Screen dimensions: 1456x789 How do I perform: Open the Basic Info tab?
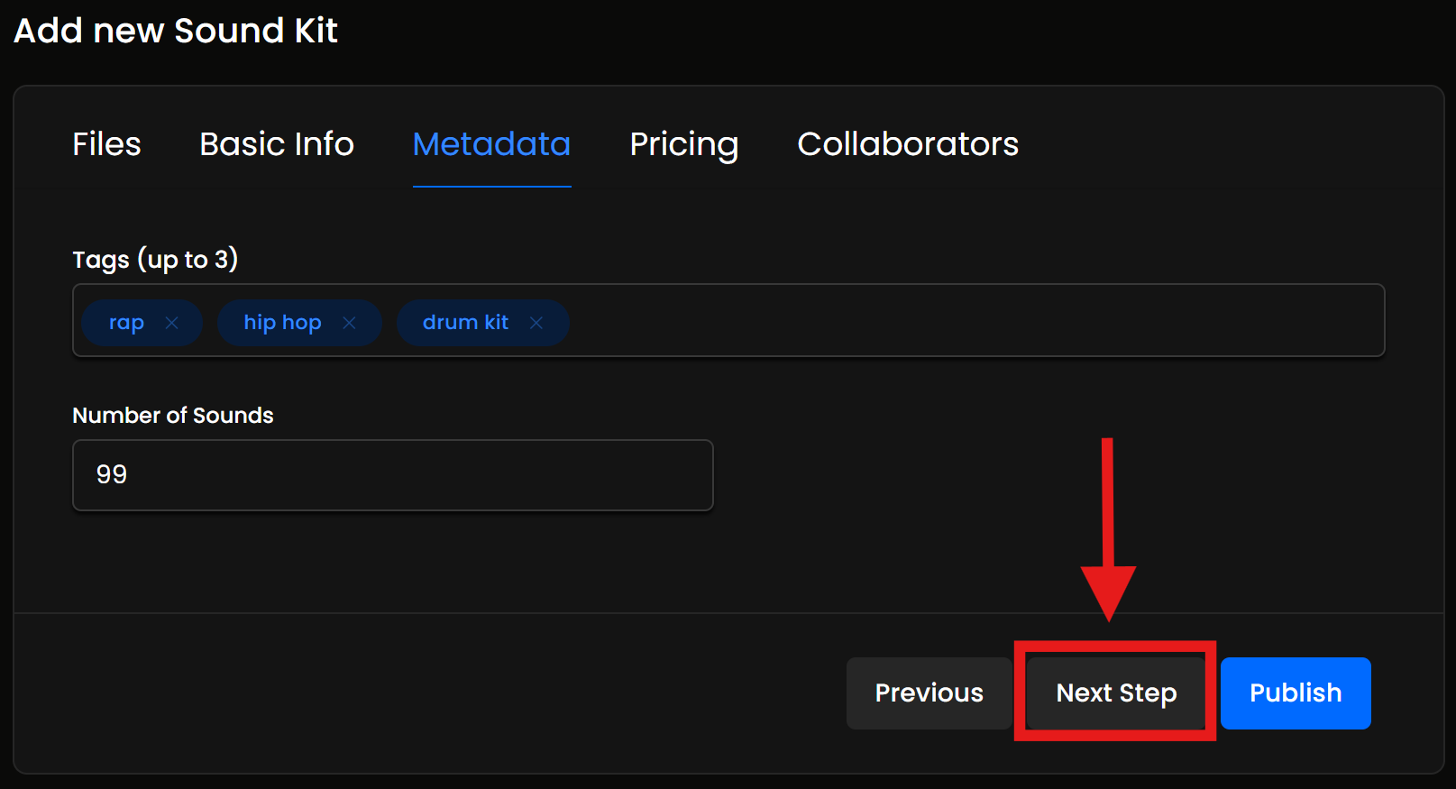click(277, 144)
